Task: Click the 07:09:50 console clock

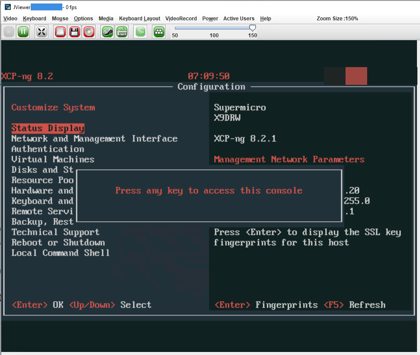Action: pyautogui.click(x=209, y=76)
